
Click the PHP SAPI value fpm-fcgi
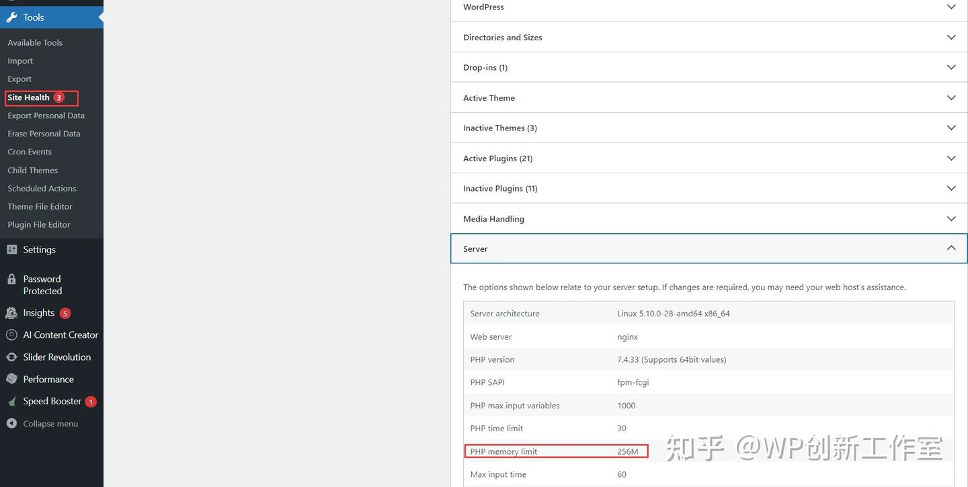point(633,382)
